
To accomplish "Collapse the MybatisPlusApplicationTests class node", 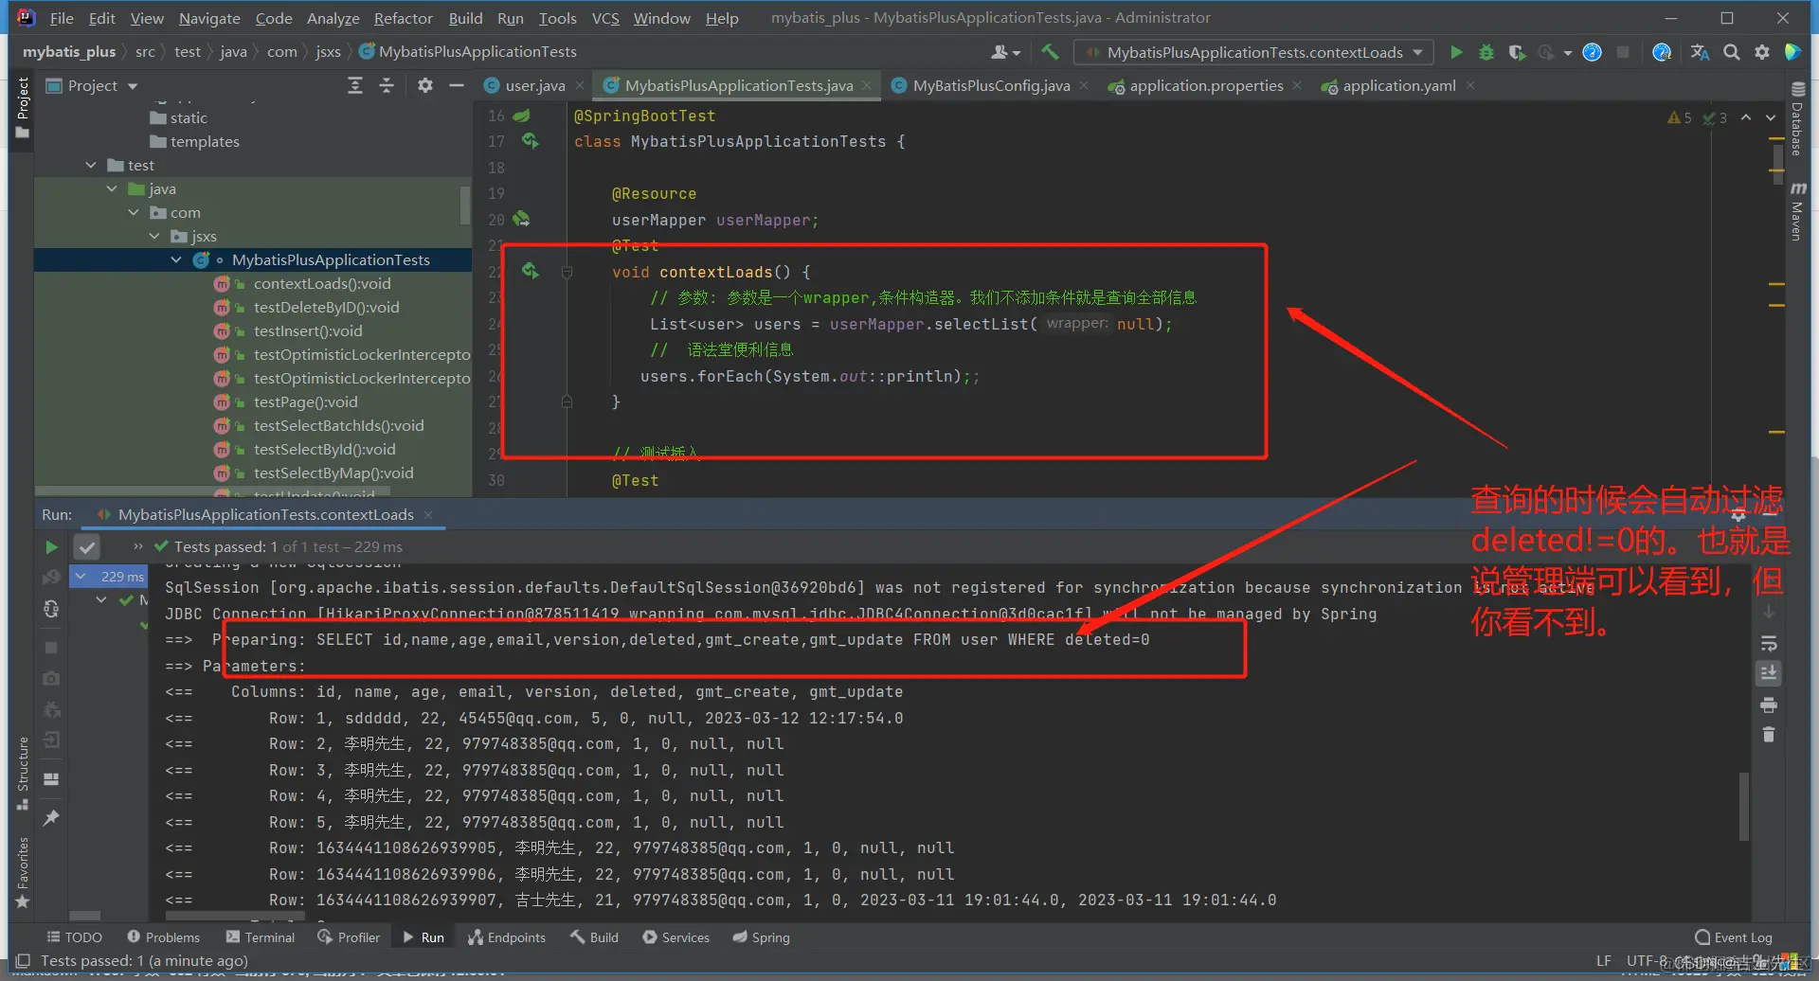I will pyautogui.click(x=176, y=260).
